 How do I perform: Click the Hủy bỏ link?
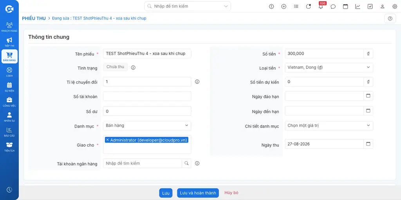pyautogui.click(x=231, y=193)
